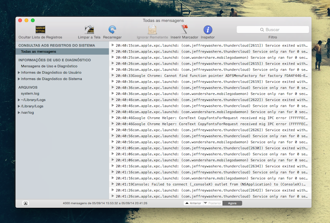
Task: Select the thundercloud[2634] exited log row
Action: click(210, 166)
